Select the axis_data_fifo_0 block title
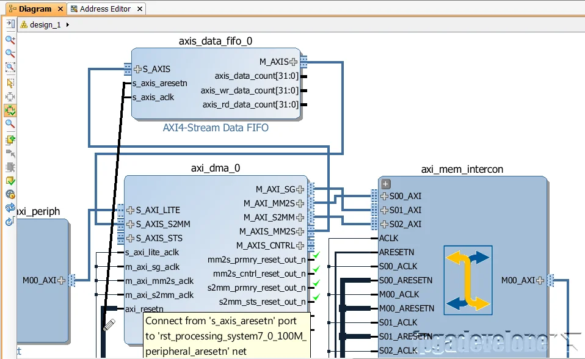585x359 pixels. tap(216, 41)
